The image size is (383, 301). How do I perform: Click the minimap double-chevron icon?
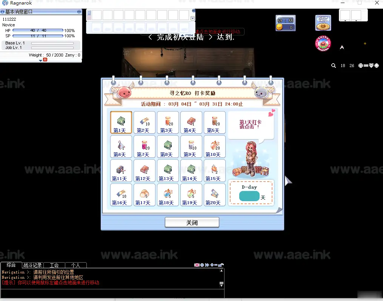point(371,66)
